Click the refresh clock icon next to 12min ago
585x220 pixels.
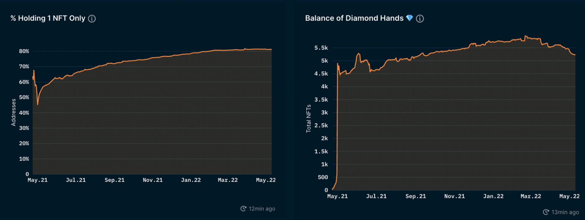243,209
